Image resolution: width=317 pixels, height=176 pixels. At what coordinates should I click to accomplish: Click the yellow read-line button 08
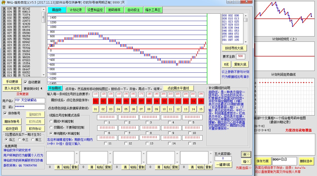(x=149, y=109)
